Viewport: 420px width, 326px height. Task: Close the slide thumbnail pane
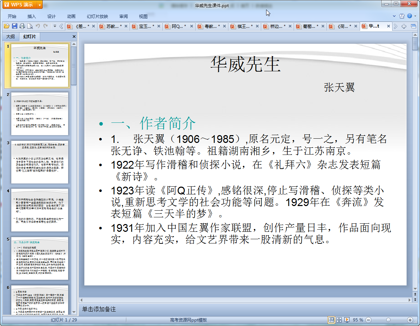click(x=74, y=37)
